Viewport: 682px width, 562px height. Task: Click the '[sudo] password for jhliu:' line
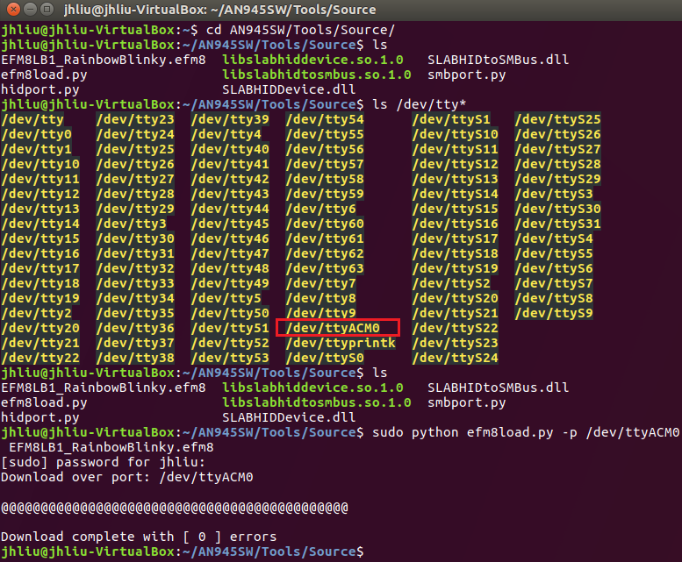click(x=103, y=462)
